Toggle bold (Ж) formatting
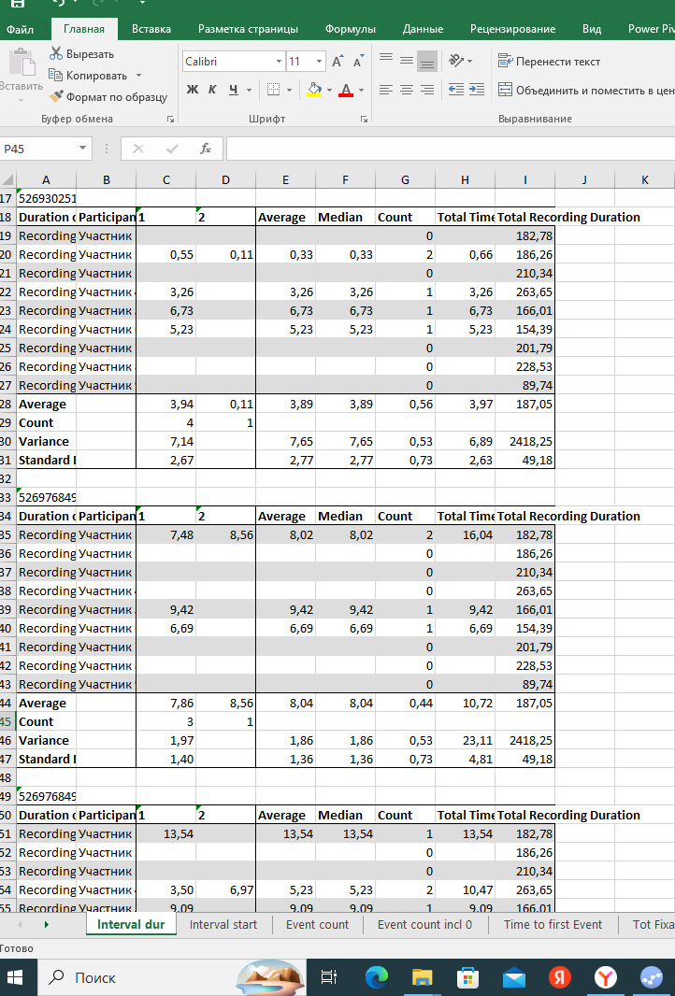Viewport: 675px width, 996px height. pyautogui.click(x=192, y=91)
